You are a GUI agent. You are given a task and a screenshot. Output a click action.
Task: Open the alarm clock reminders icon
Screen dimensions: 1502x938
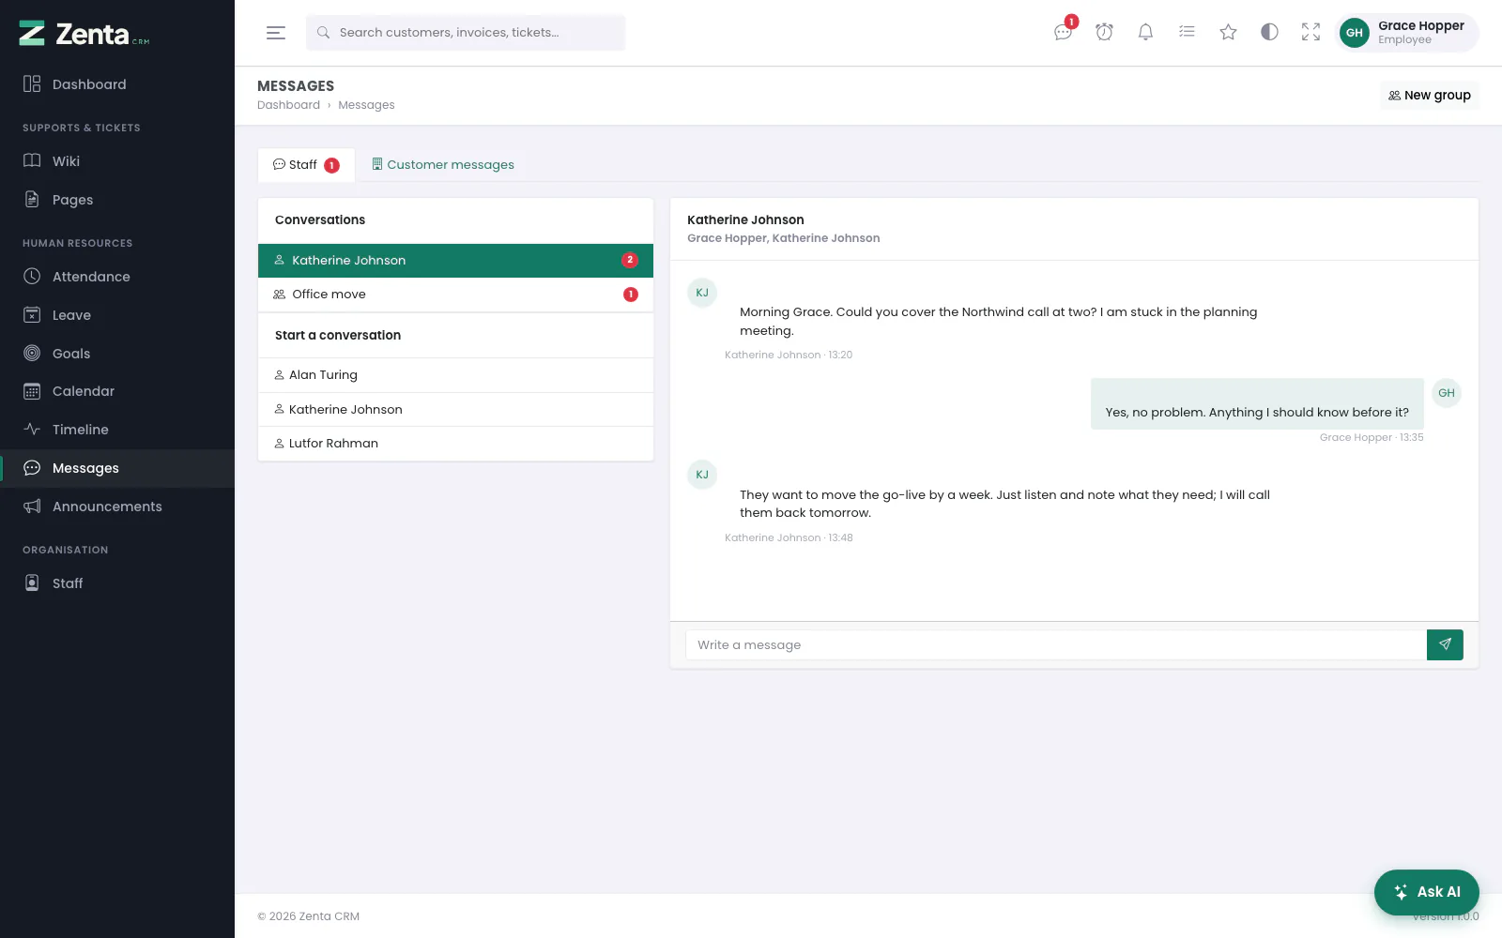pos(1104,33)
